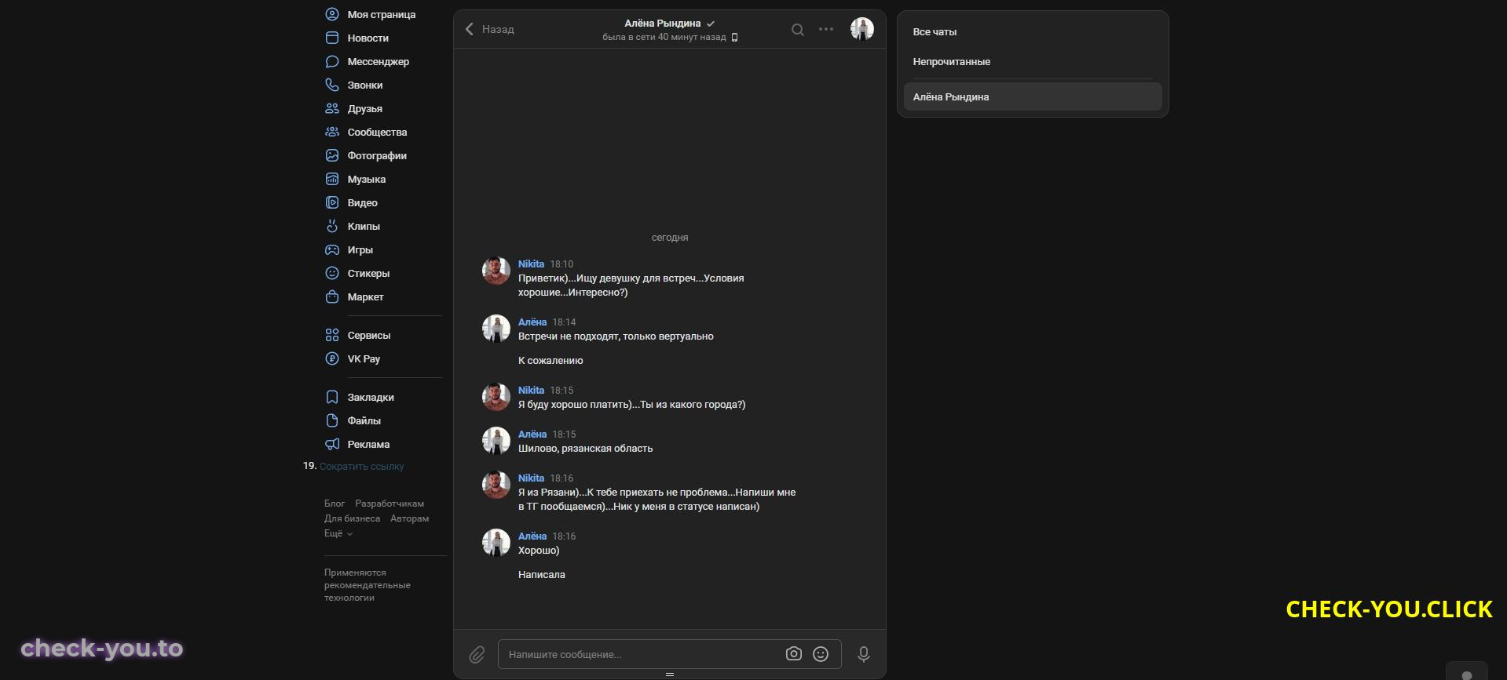Image resolution: width=1507 pixels, height=680 pixels.
Task: Open the Друзья people icon
Action: point(332,108)
